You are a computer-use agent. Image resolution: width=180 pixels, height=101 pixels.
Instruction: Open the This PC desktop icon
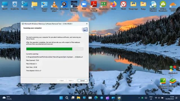(5, 6)
